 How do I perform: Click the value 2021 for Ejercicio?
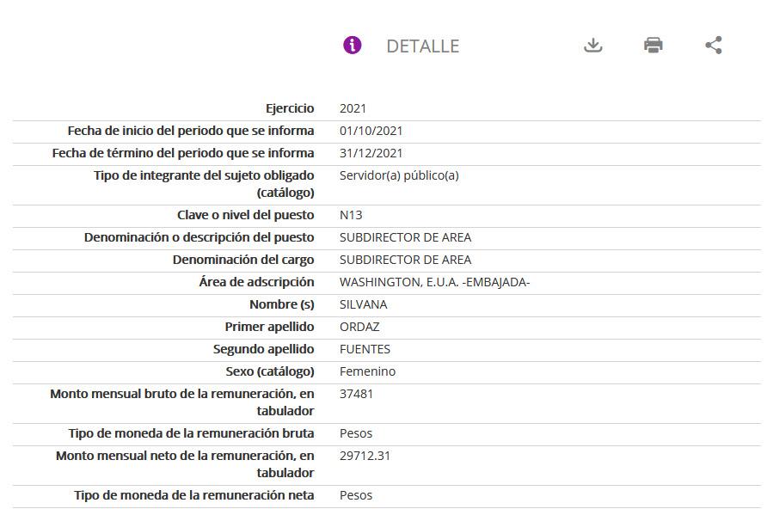(x=353, y=108)
